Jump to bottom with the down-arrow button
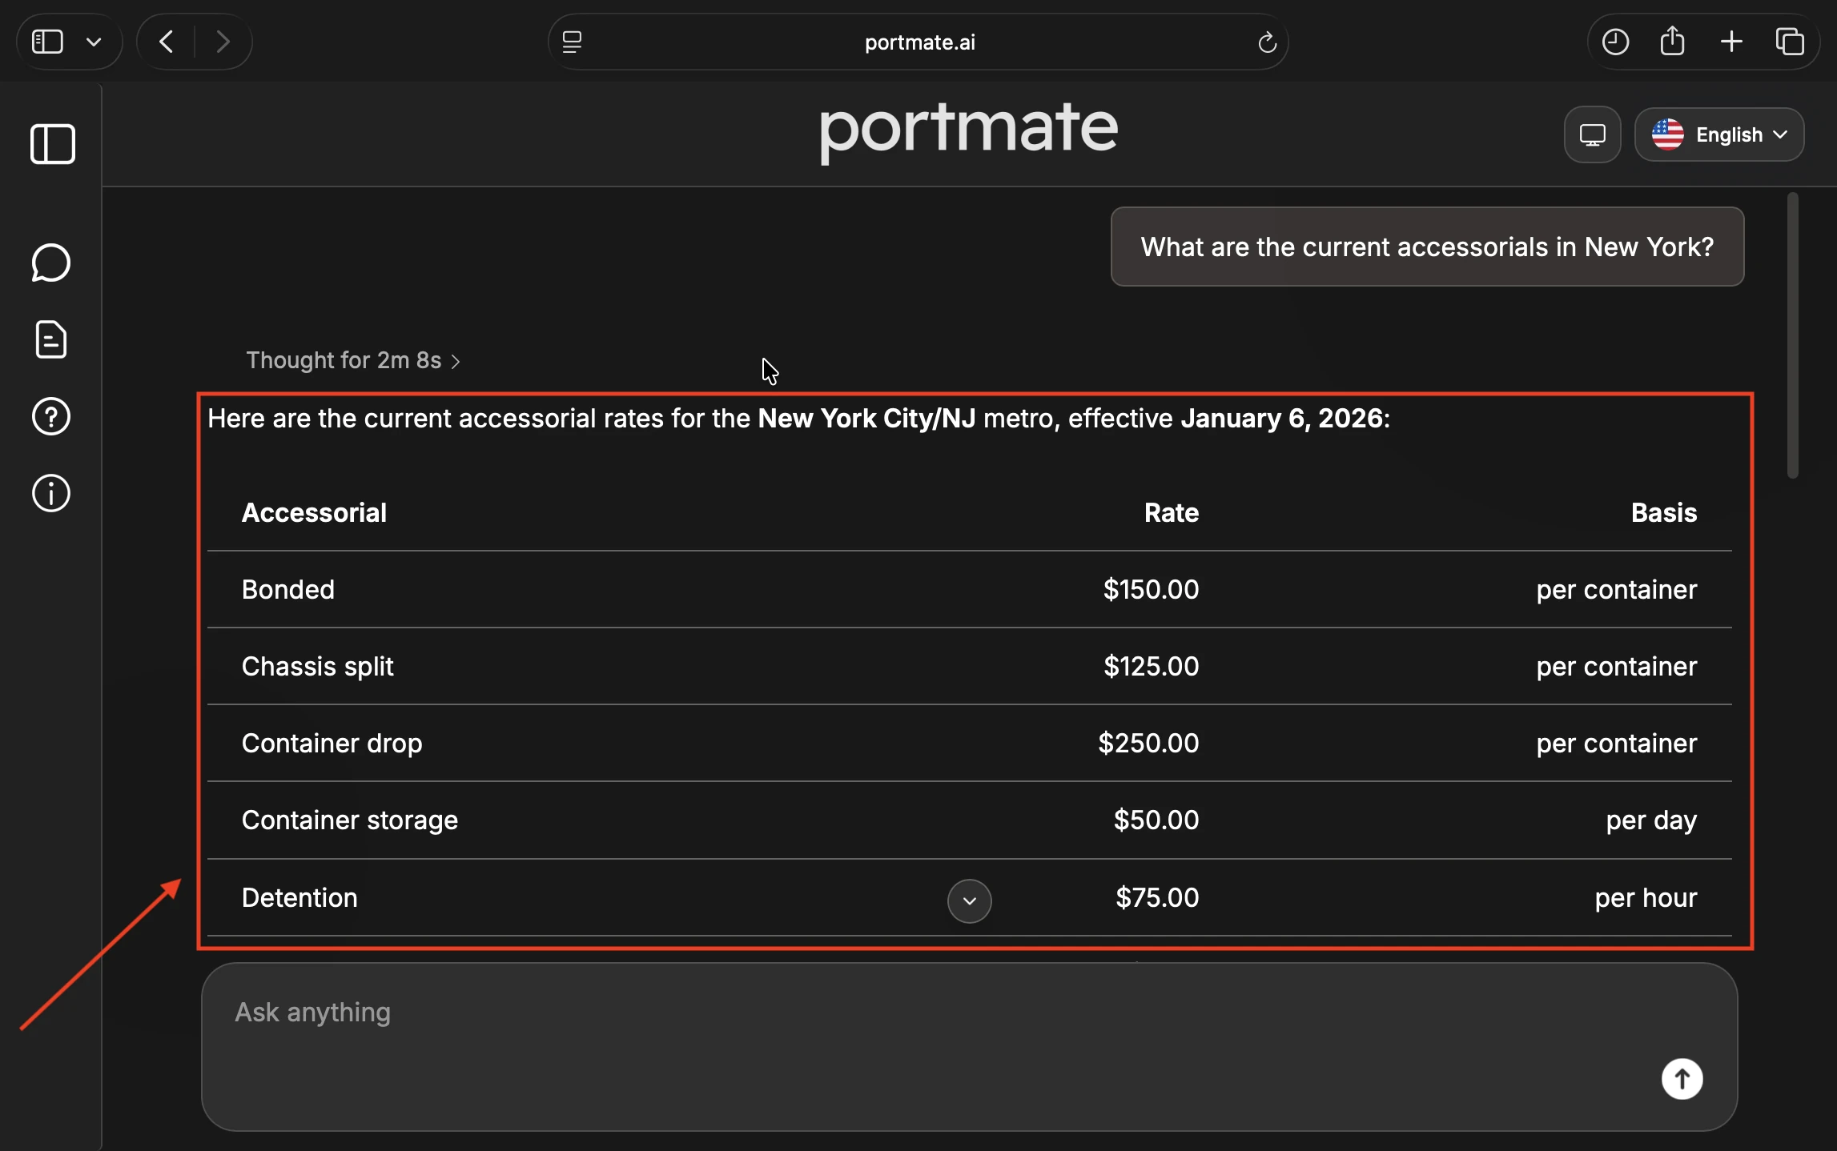Image resolution: width=1837 pixels, height=1151 pixels. pyautogui.click(x=969, y=901)
